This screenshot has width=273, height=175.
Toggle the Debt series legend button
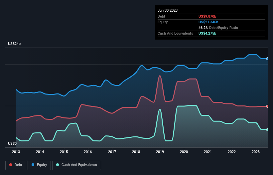16,165
